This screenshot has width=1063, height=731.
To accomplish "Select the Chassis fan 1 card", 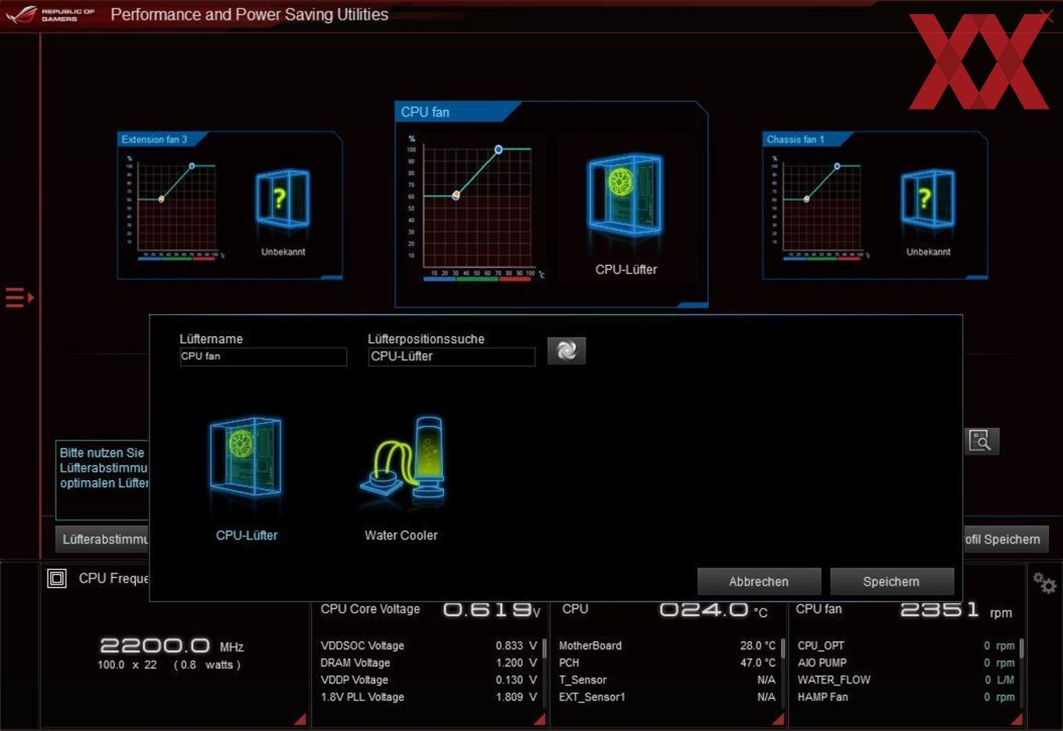I will (x=875, y=206).
